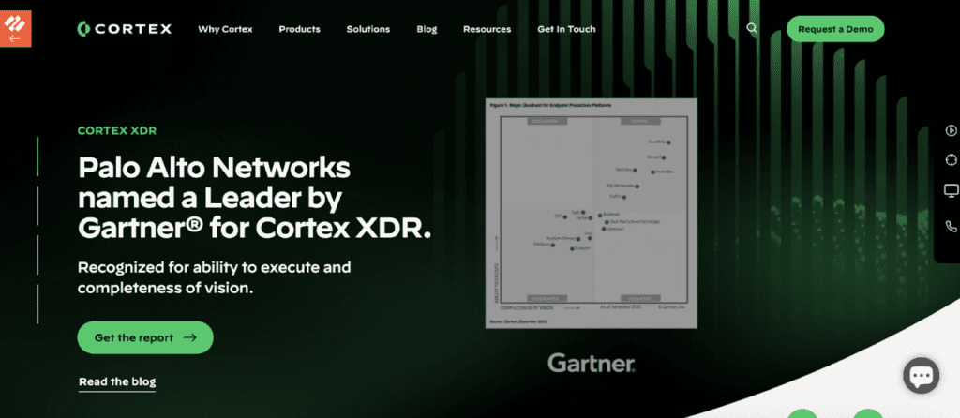Select the first green slide indicator bar
This screenshot has width=960, height=418.
pyautogui.click(x=37, y=157)
